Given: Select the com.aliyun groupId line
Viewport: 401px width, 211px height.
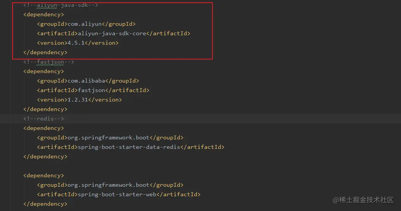Looking at the screenshot, I should [86, 24].
